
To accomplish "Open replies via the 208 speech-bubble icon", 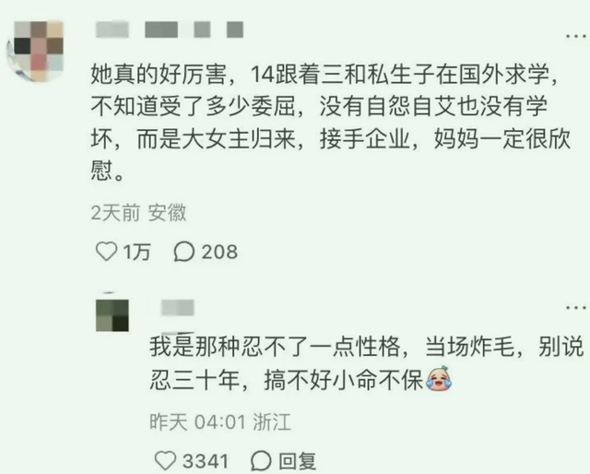I will pos(184,252).
